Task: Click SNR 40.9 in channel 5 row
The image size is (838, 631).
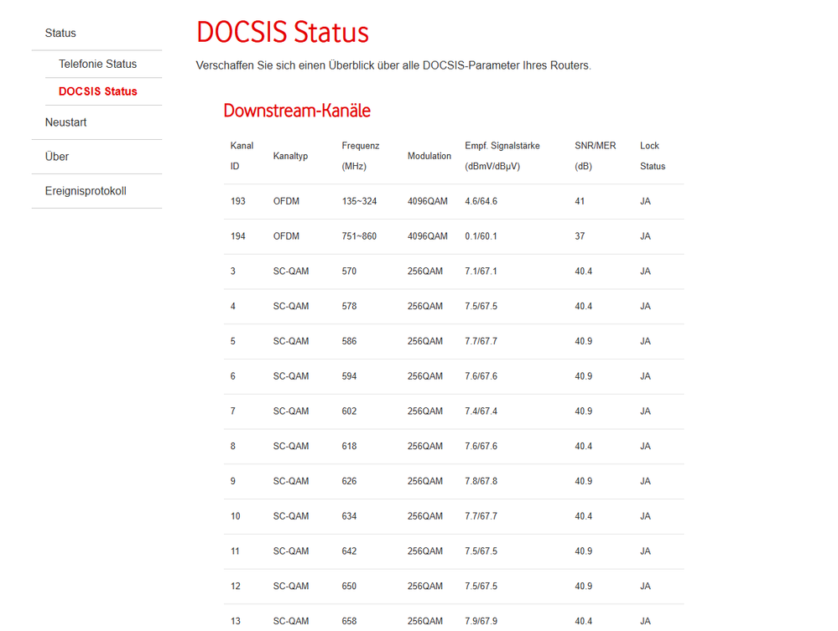Action: click(x=583, y=341)
